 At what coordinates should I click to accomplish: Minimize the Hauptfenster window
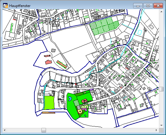tap(138, 6)
